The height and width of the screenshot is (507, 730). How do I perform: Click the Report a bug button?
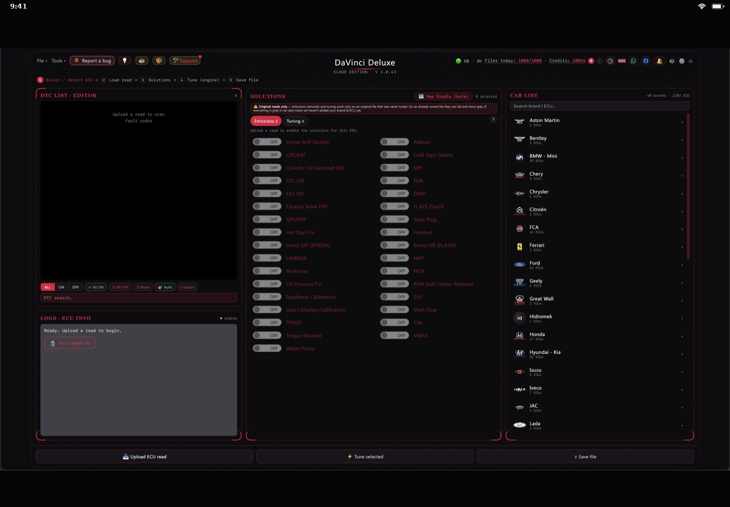[93, 61]
